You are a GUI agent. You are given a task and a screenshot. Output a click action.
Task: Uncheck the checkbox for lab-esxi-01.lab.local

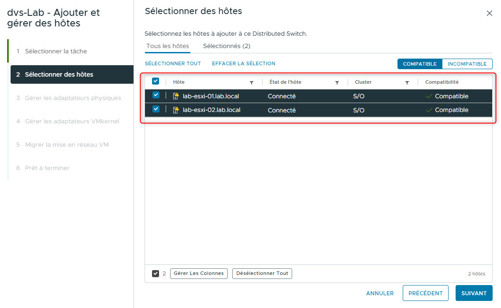click(156, 96)
